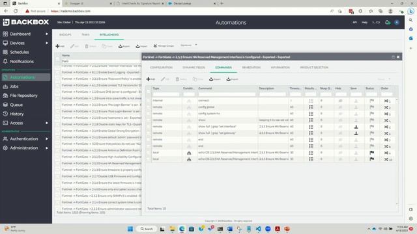Check the Ensure DNS server row checkbox
The image size is (417, 234).
[x=58, y=92]
